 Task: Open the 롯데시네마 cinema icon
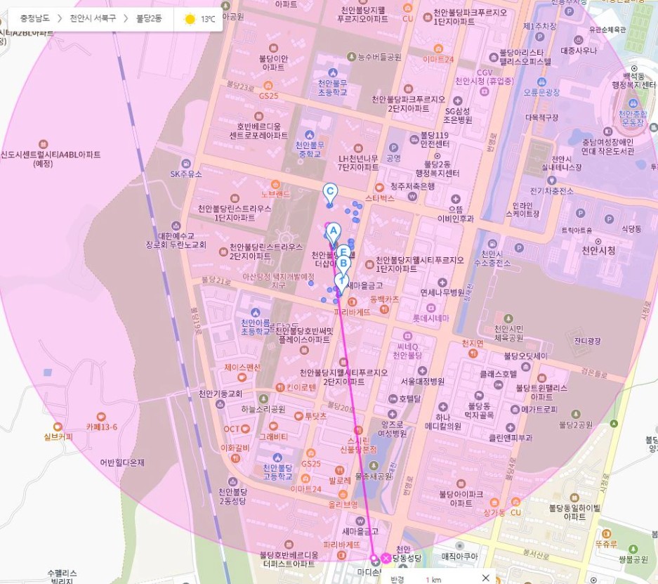point(430,309)
